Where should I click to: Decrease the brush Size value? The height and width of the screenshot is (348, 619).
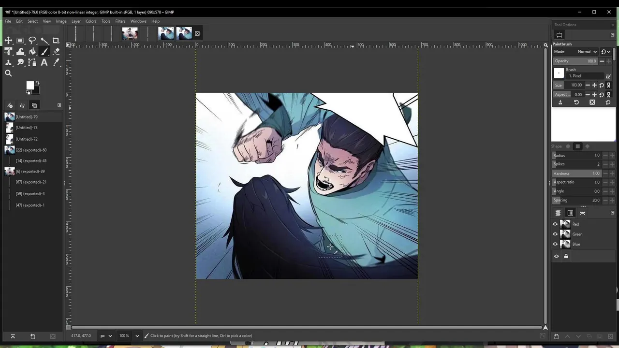click(588, 85)
